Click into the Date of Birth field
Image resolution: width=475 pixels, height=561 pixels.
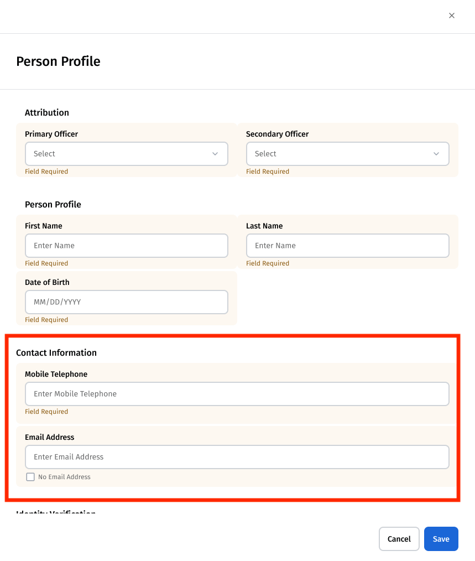point(126,302)
